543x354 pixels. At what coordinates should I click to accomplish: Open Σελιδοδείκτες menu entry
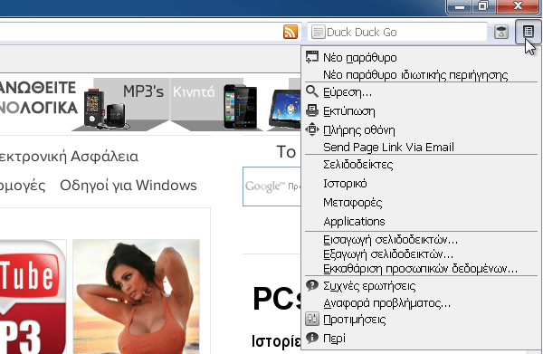point(421,164)
